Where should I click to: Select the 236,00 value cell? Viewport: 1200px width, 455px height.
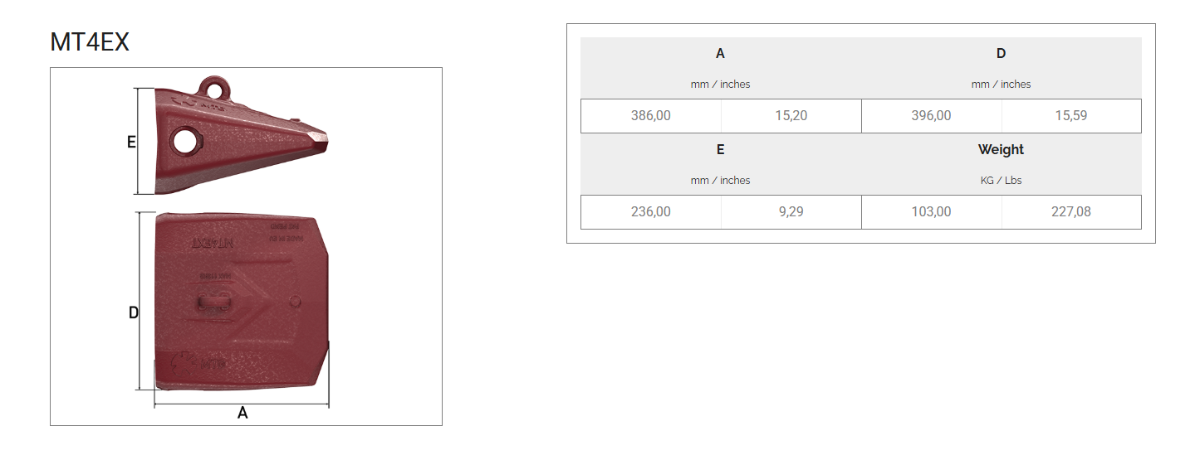[x=651, y=212]
